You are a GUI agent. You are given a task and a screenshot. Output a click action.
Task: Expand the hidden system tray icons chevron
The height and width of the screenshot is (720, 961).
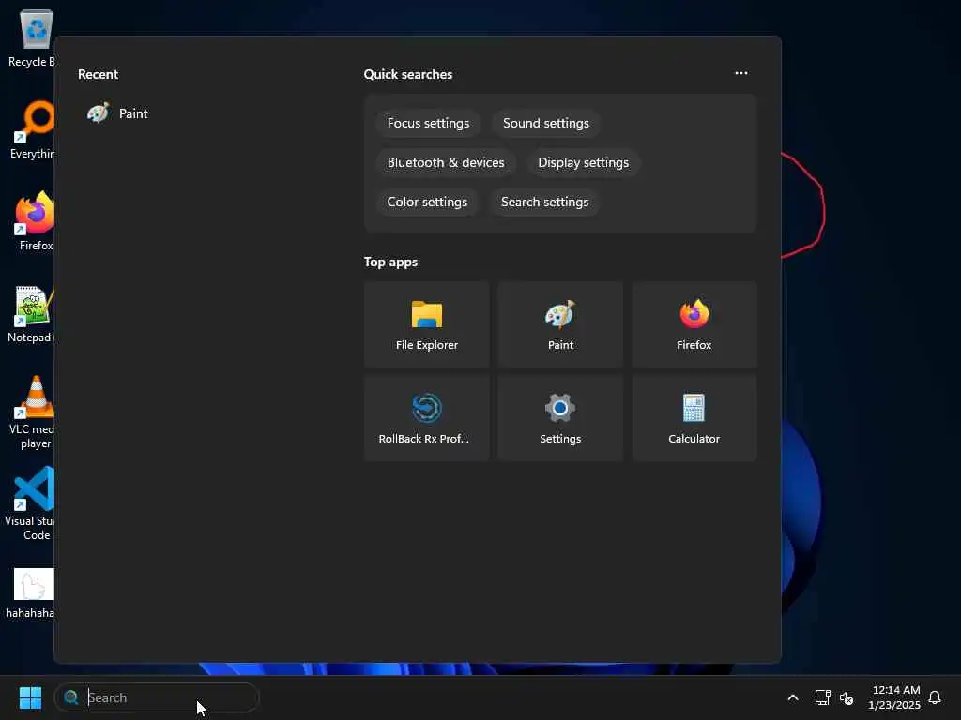[792, 697]
